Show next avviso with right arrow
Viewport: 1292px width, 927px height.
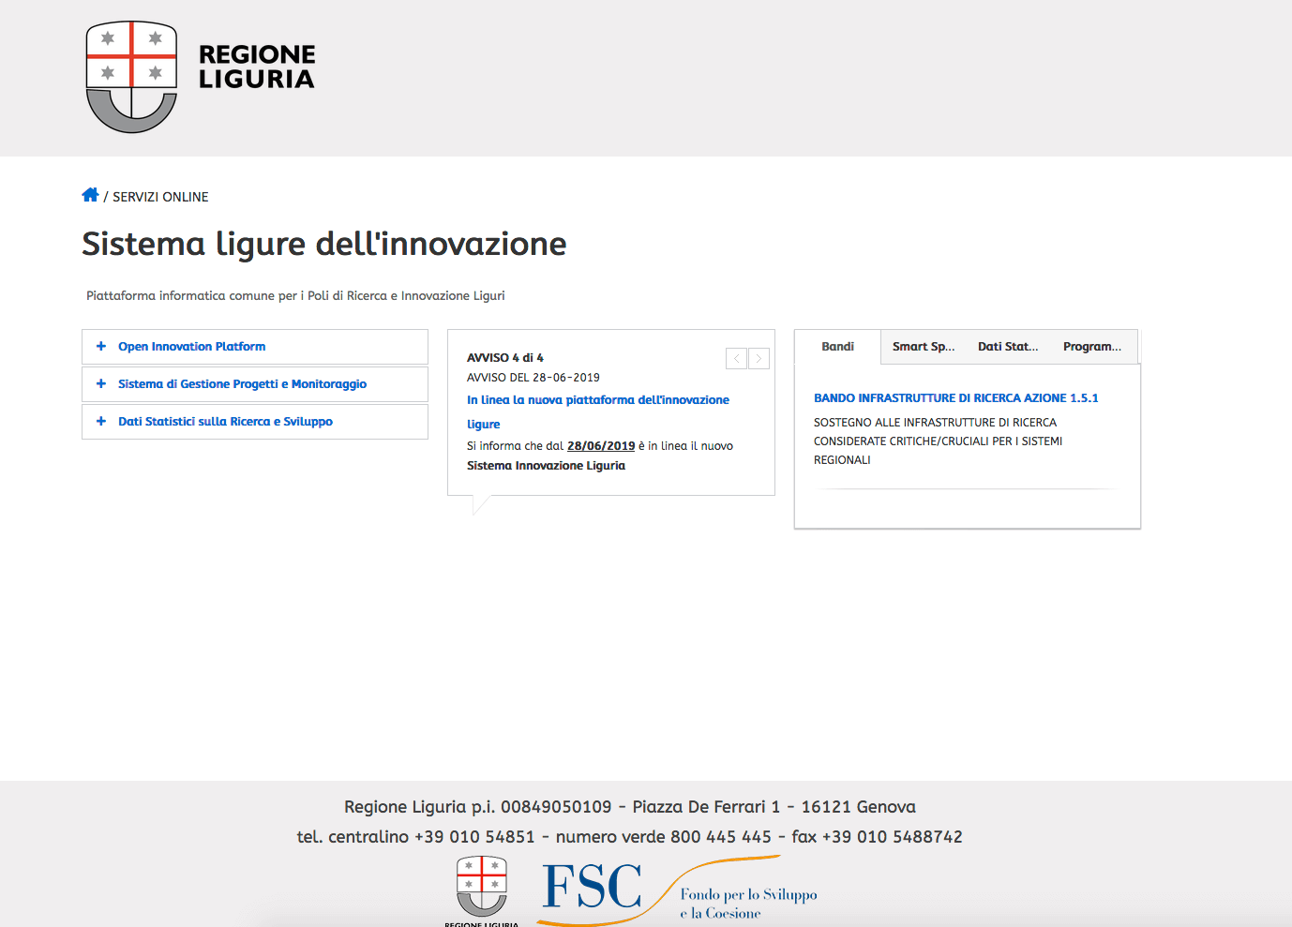coord(759,358)
